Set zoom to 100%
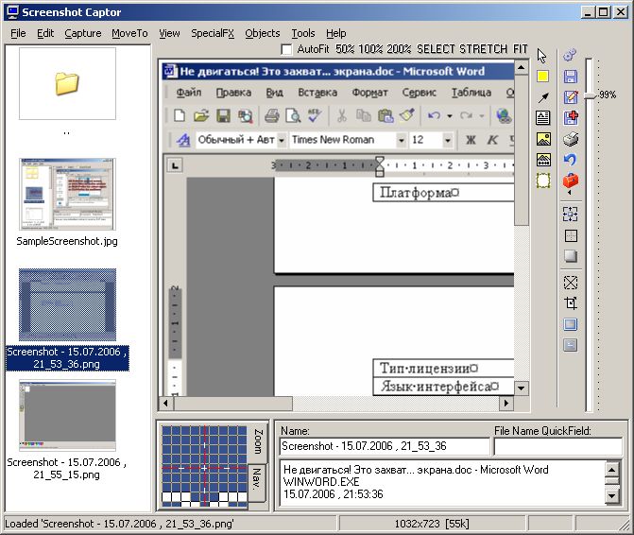 coord(370,49)
